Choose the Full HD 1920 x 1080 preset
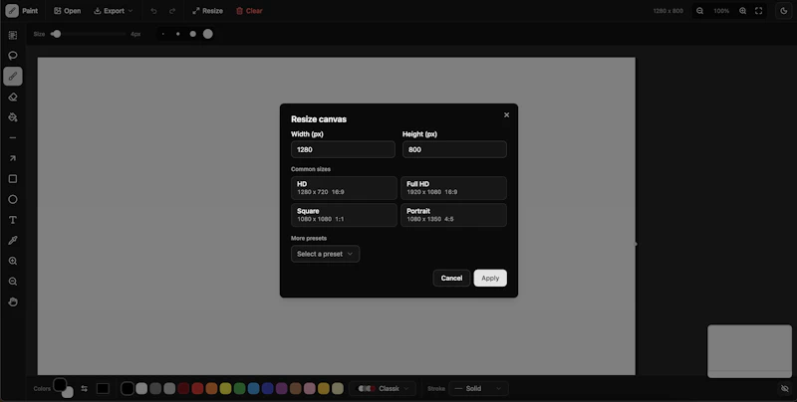 click(x=454, y=188)
